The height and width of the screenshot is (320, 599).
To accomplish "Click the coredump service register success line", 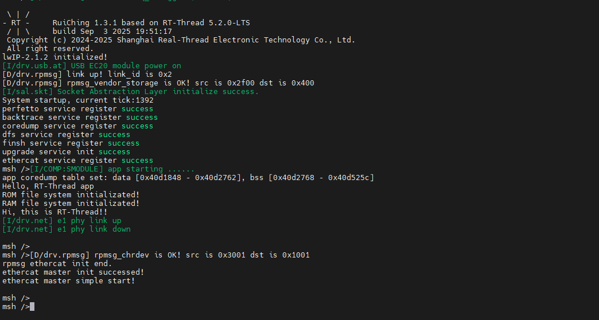I will (x=77, y=126).
